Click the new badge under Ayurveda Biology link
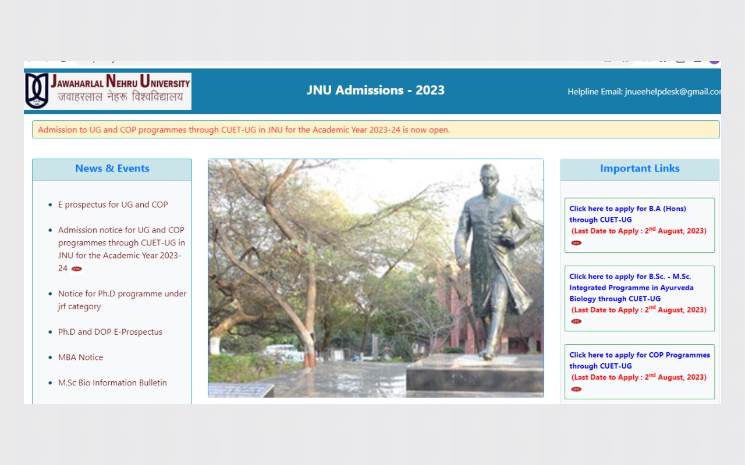 pyautogui.click(x=576, y=321)
